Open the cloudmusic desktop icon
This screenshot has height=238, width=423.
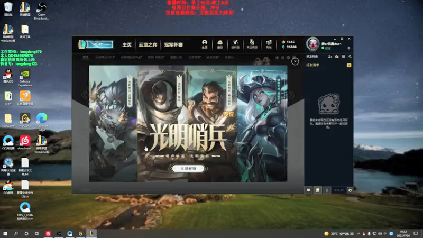[25, 142]
